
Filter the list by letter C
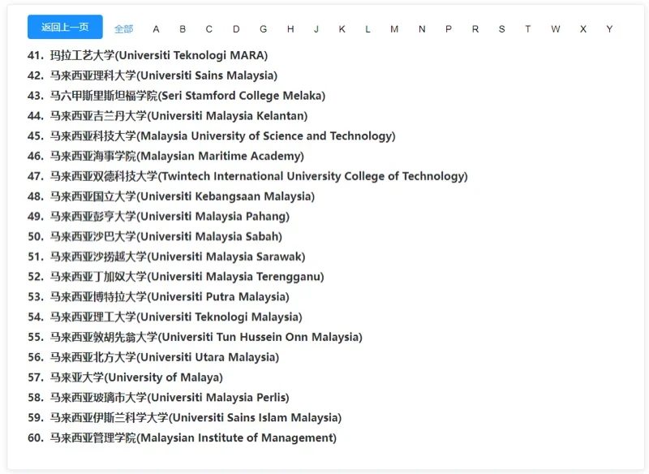(209, 29)
